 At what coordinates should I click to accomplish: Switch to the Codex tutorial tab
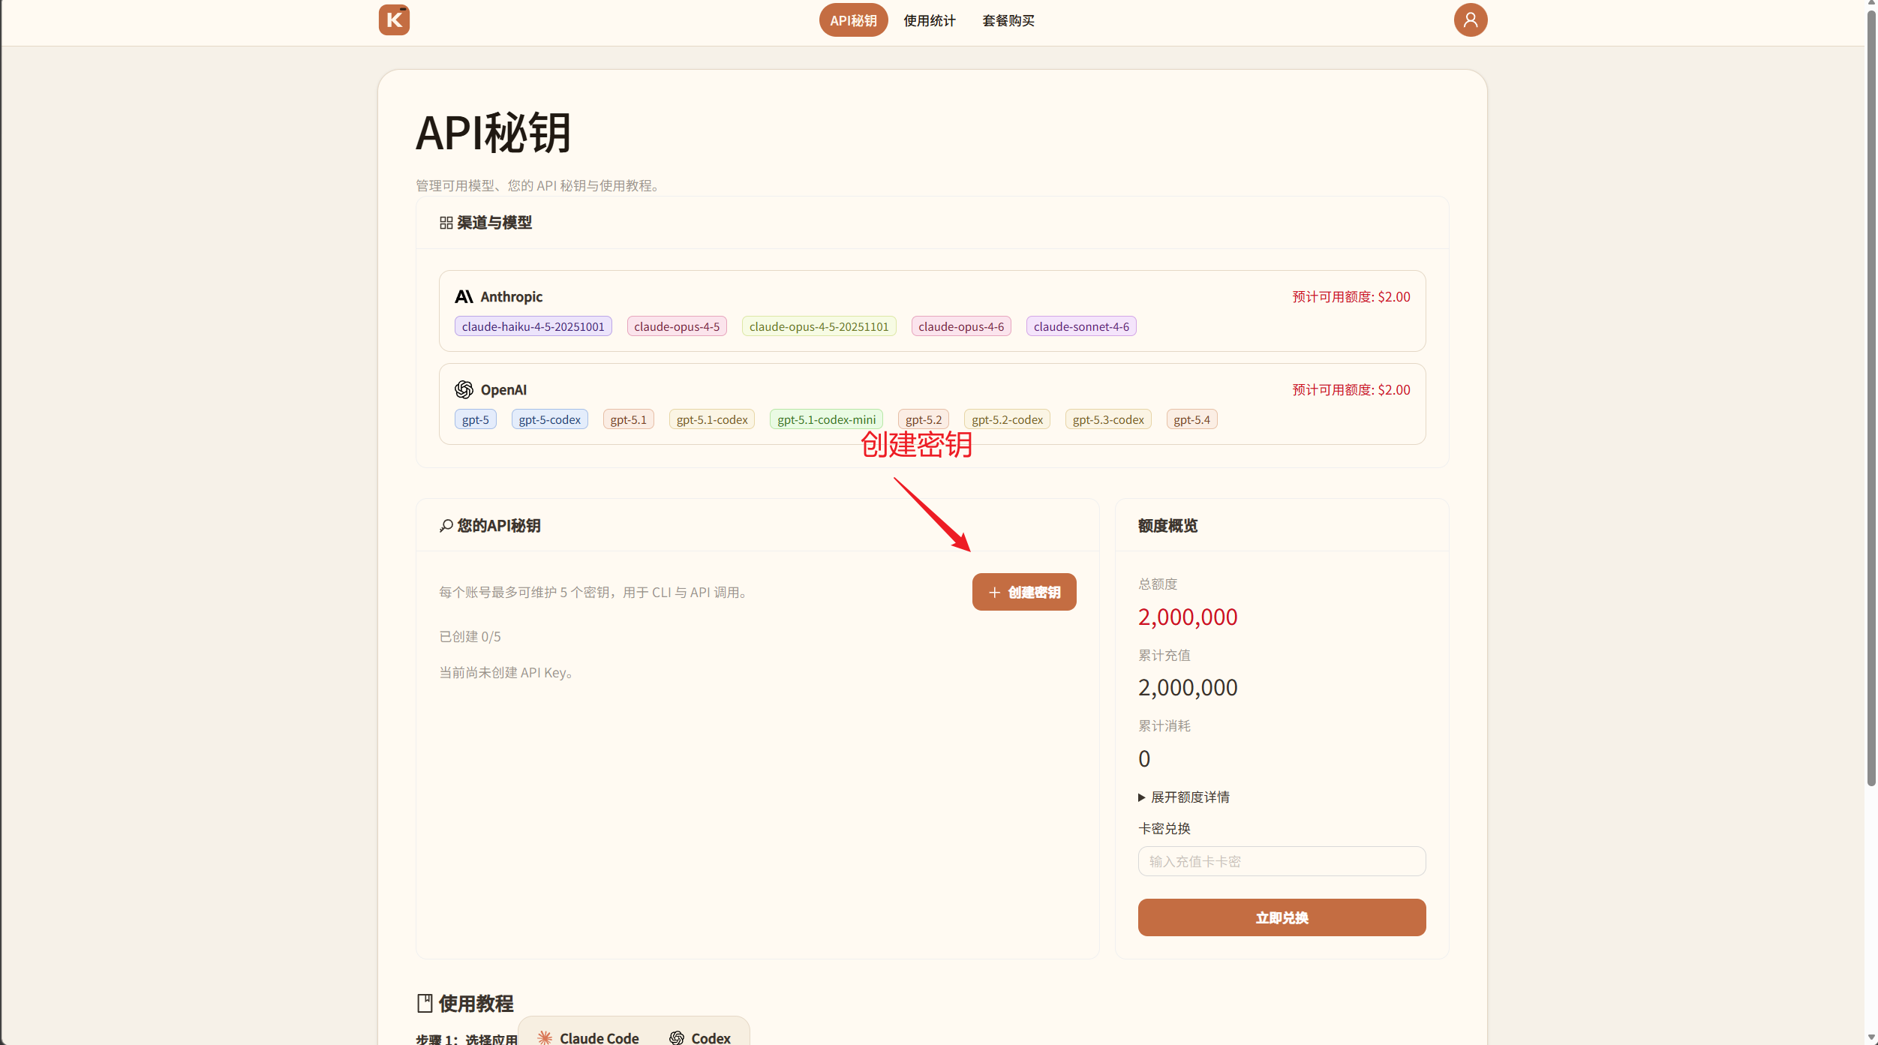click(x=699, y=1037)
